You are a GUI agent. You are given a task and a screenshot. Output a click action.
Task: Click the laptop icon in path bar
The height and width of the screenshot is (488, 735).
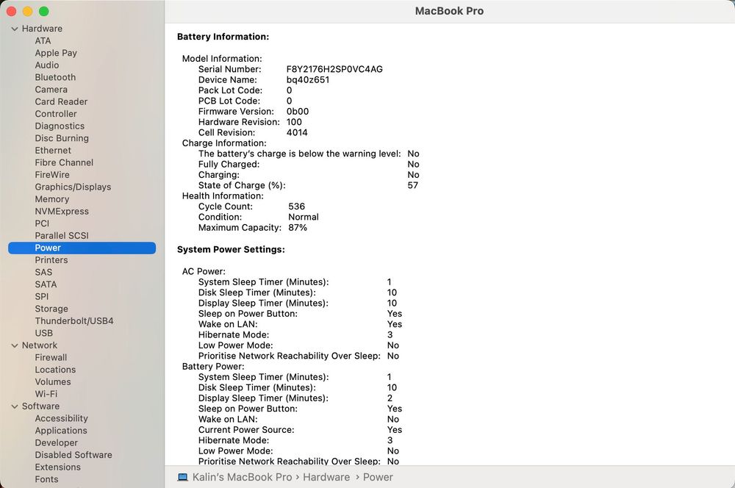(183, 477)
